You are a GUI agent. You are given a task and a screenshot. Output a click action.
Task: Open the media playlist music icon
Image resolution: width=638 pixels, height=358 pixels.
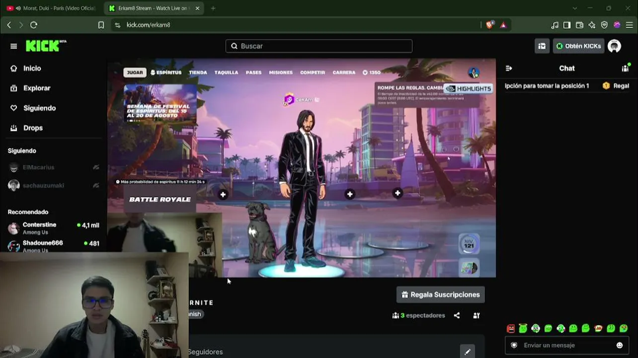pos(555,25)
